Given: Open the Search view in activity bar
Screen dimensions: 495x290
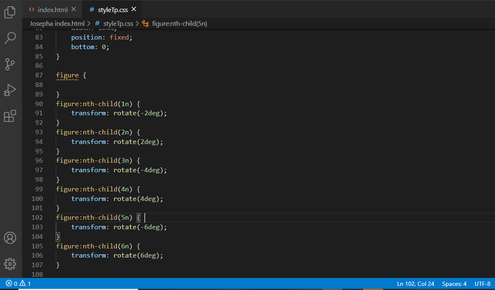Looking at the screenshot, I should click(x=10, y=38).
